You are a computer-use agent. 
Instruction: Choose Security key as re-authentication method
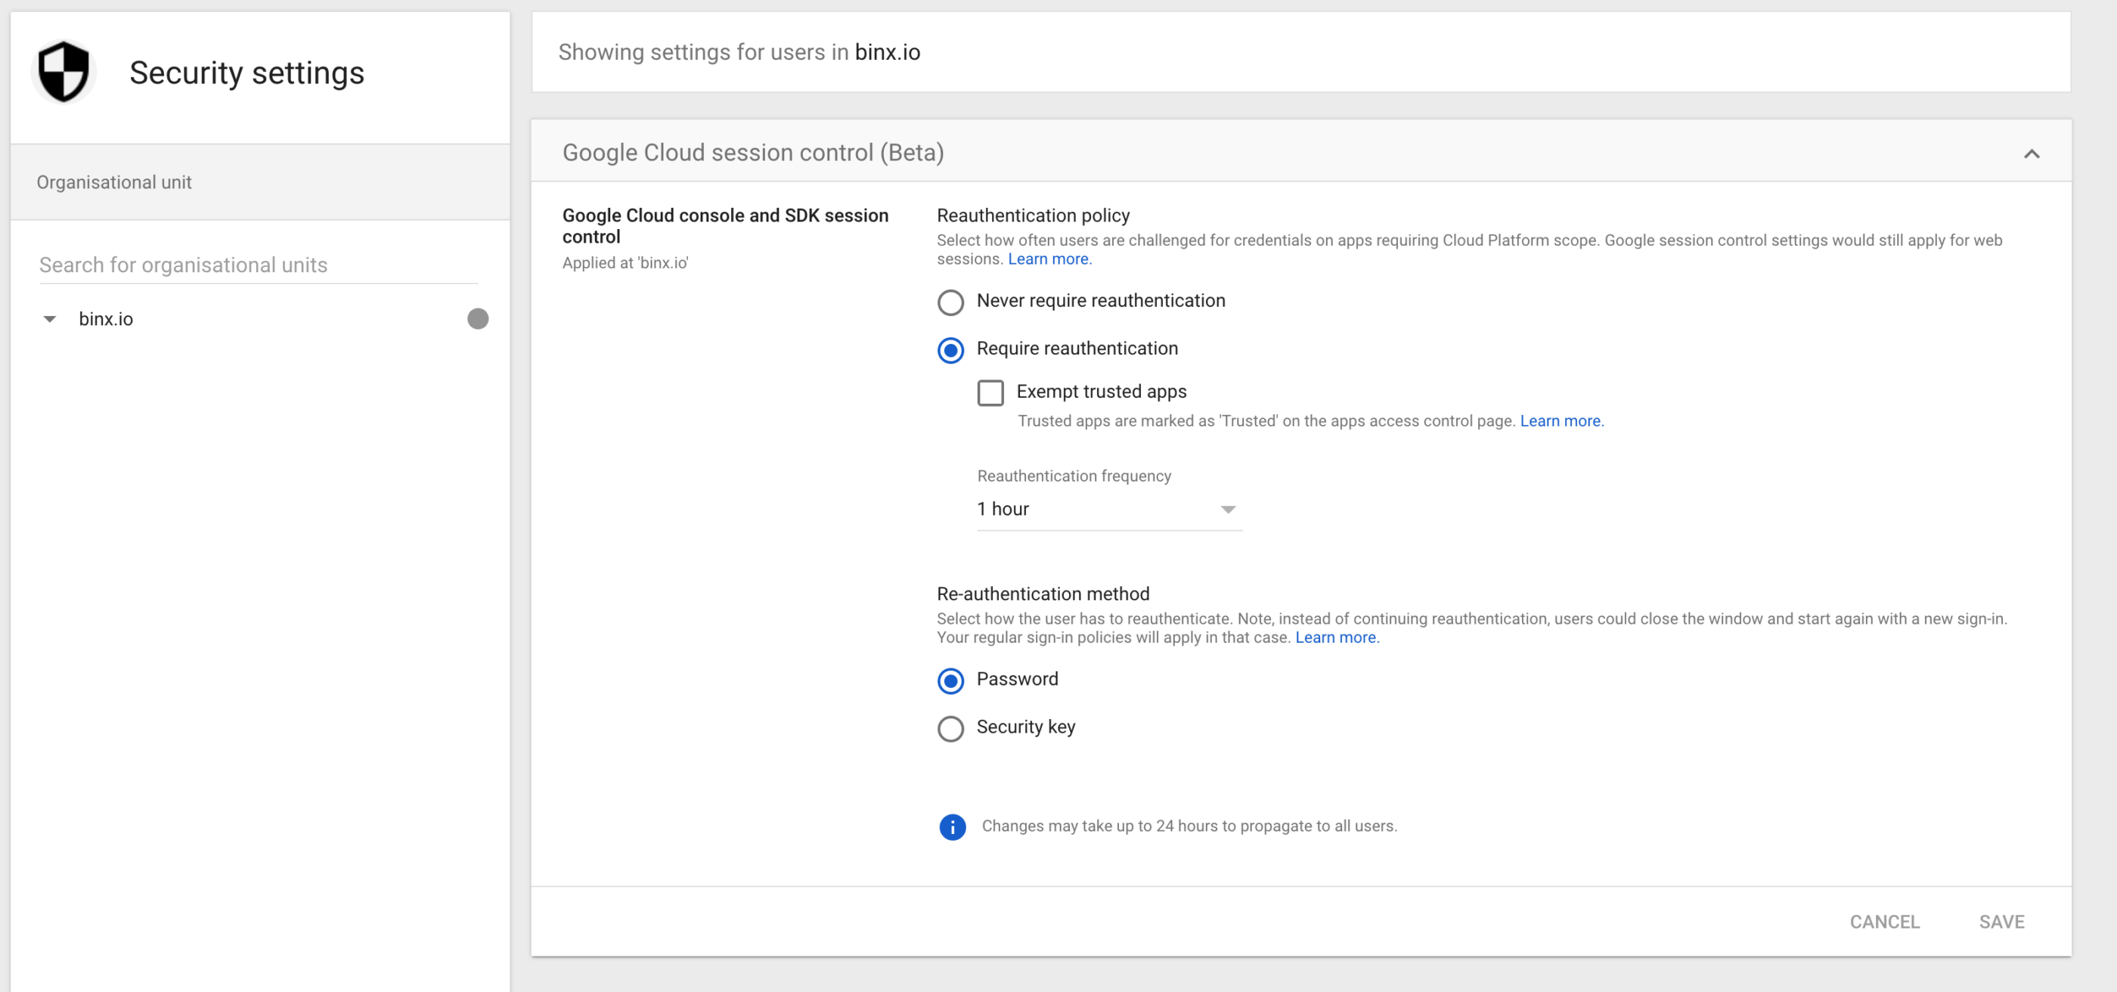950,728
